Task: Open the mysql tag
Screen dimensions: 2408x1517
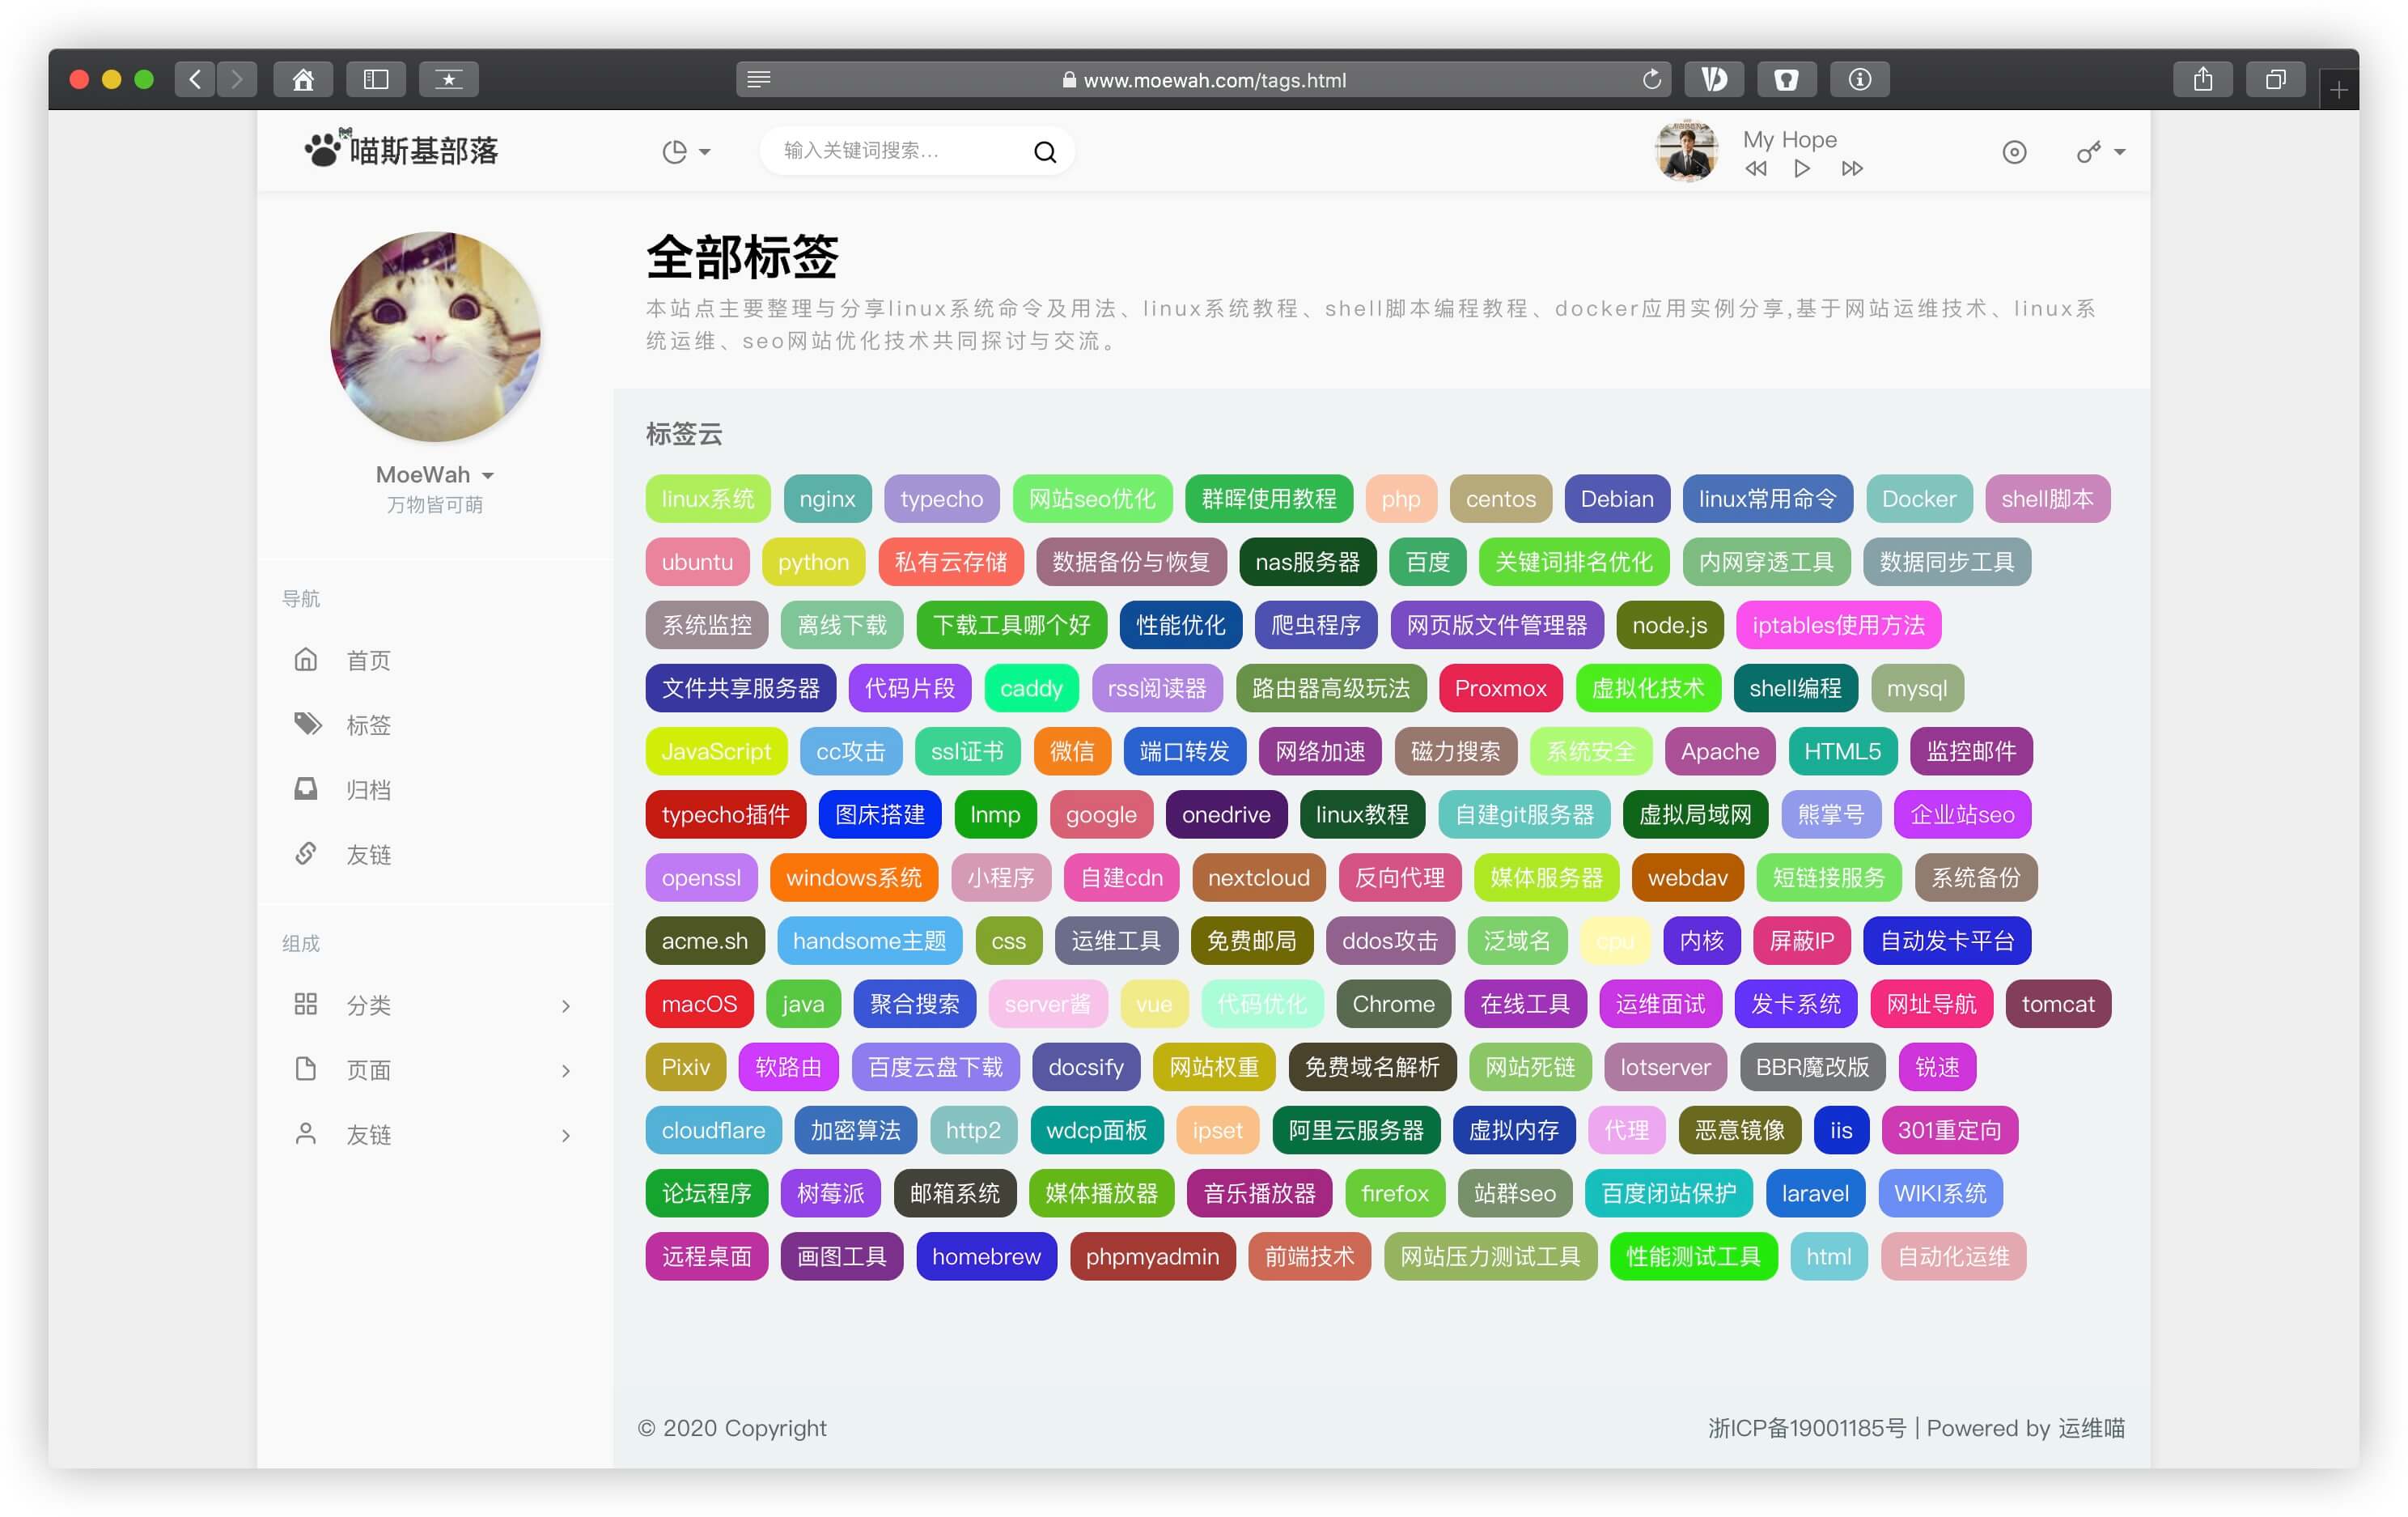Action: [1916, 687]
